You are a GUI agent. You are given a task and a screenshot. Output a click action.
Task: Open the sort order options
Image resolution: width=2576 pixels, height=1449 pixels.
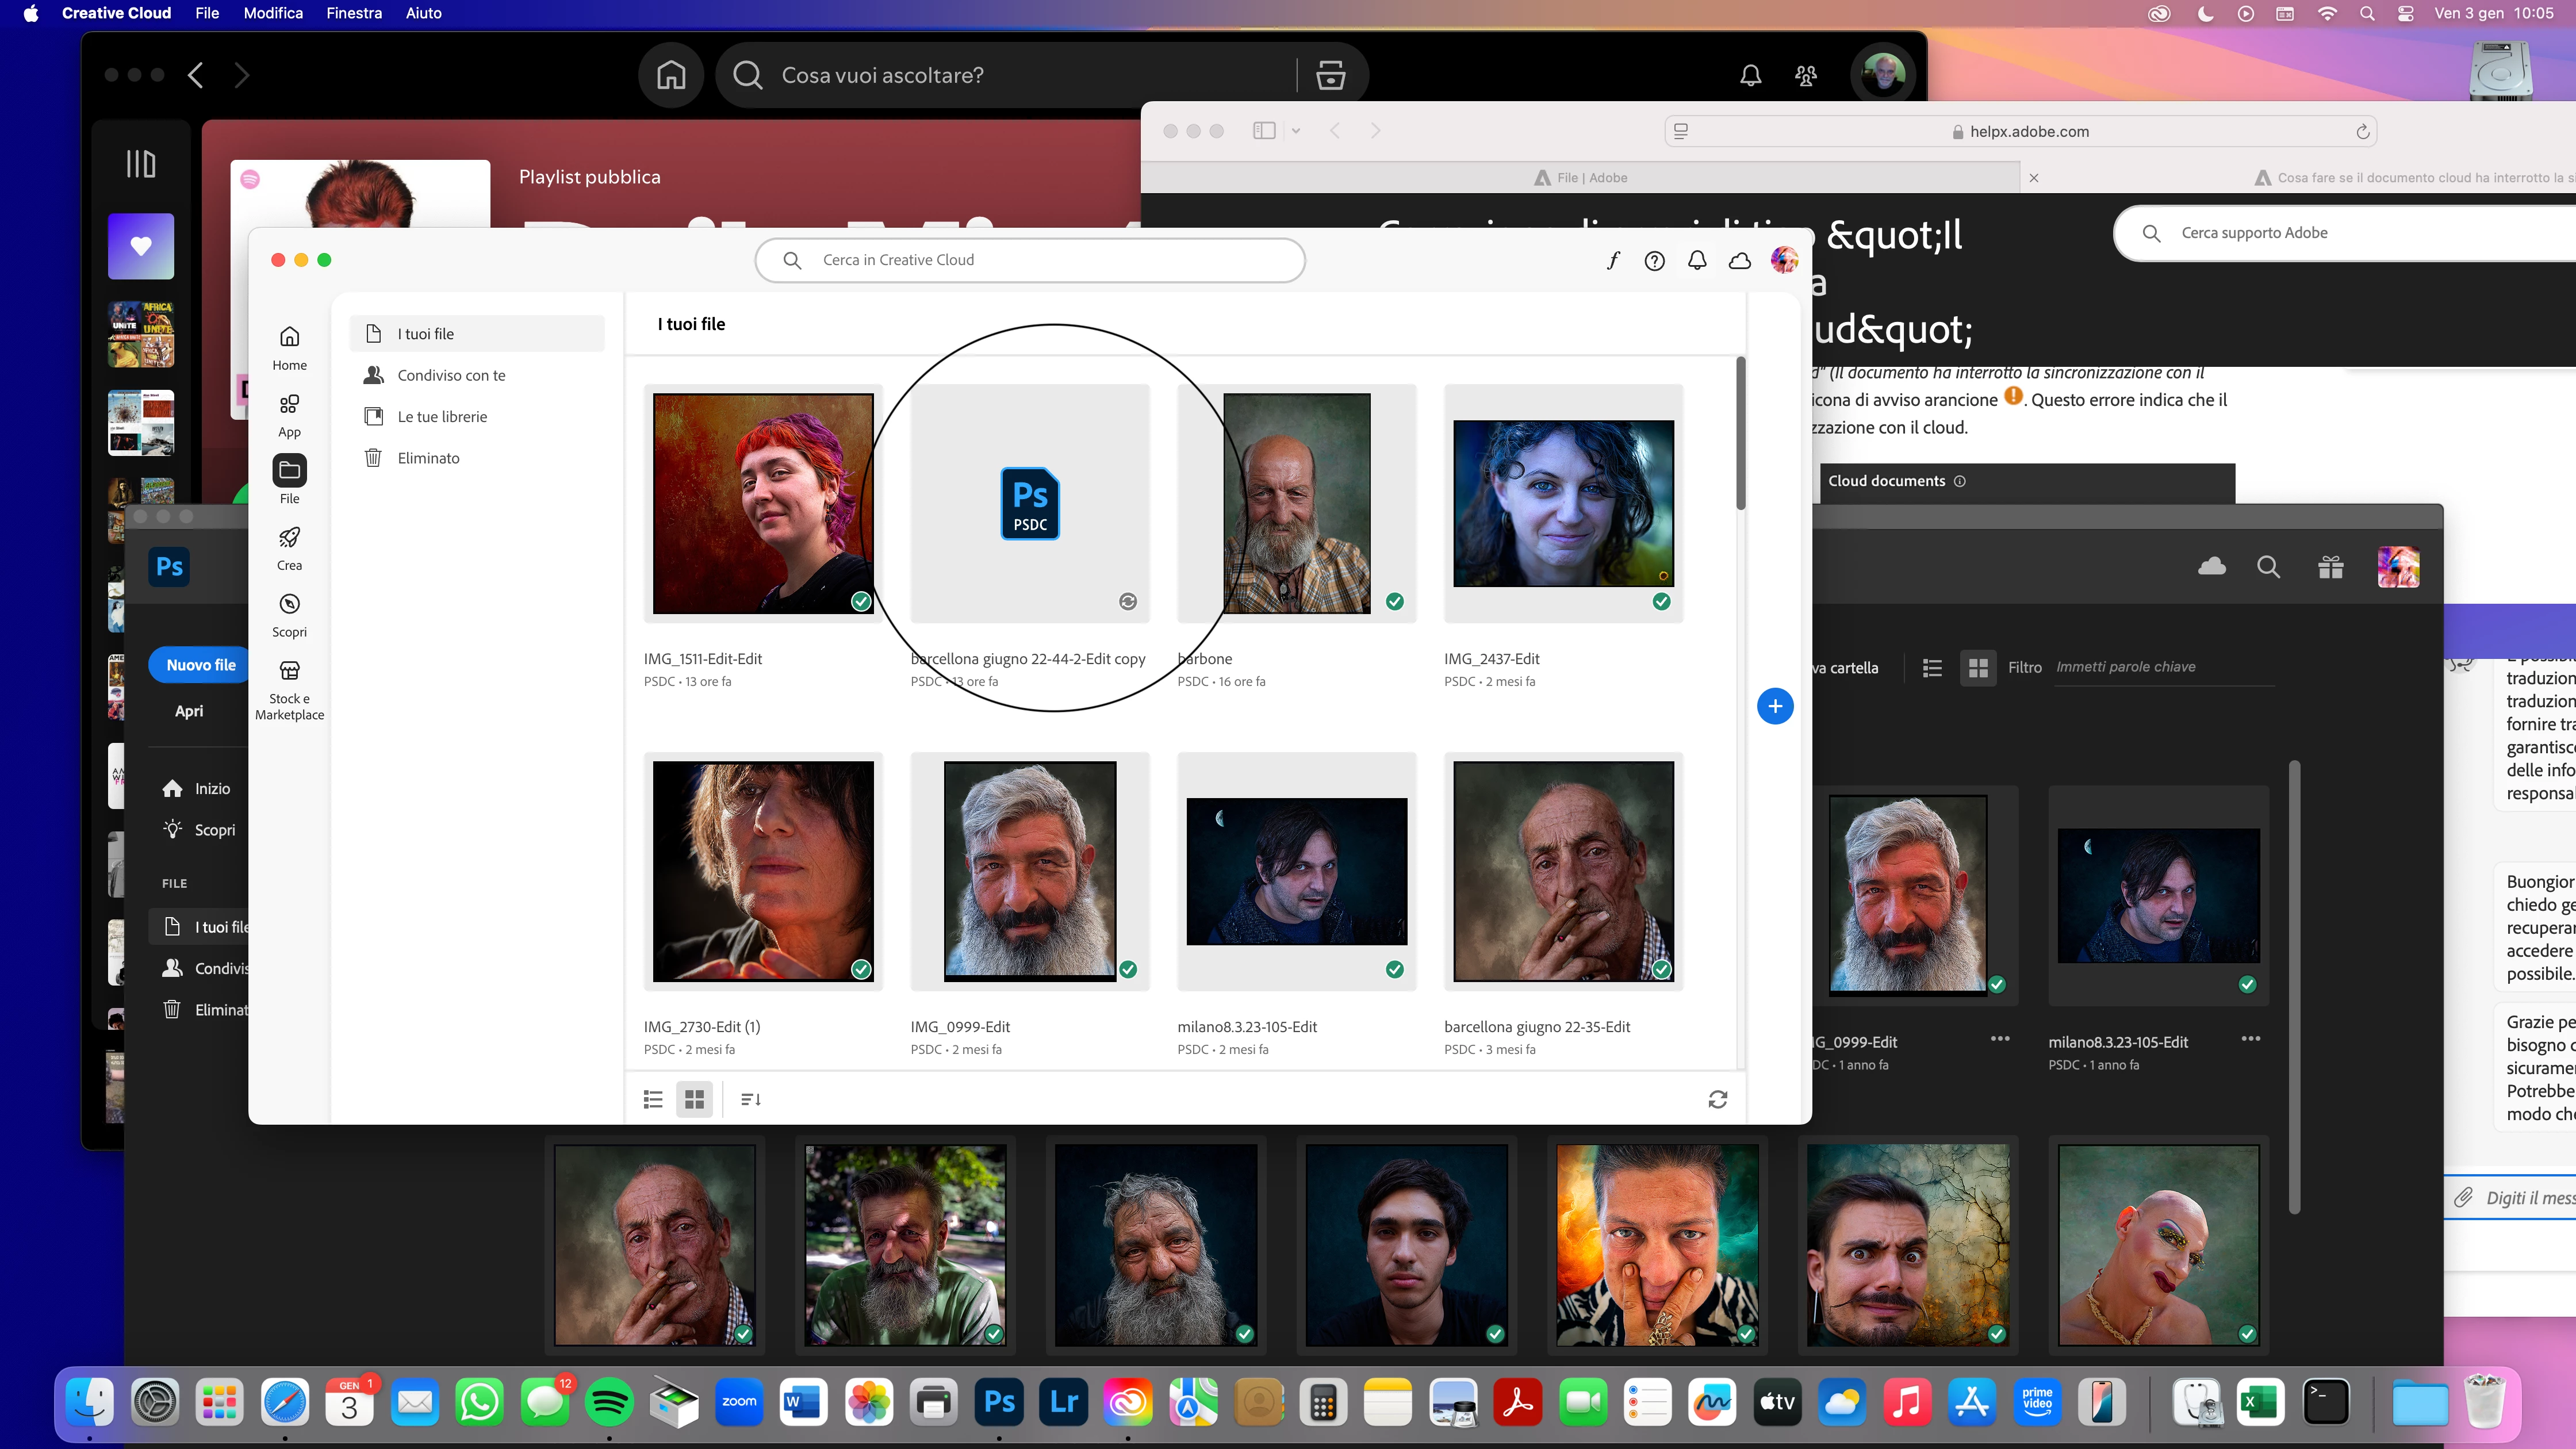pos(750,1100)
